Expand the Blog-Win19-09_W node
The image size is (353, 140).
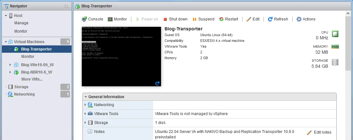(10, 65)
